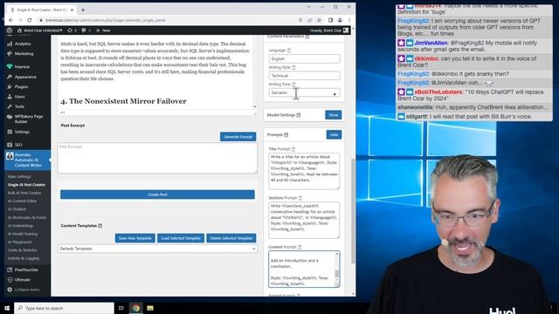This screenshot has height=314, width=559.
Task: Click the browser back arrow
Action: click(10, 20)
